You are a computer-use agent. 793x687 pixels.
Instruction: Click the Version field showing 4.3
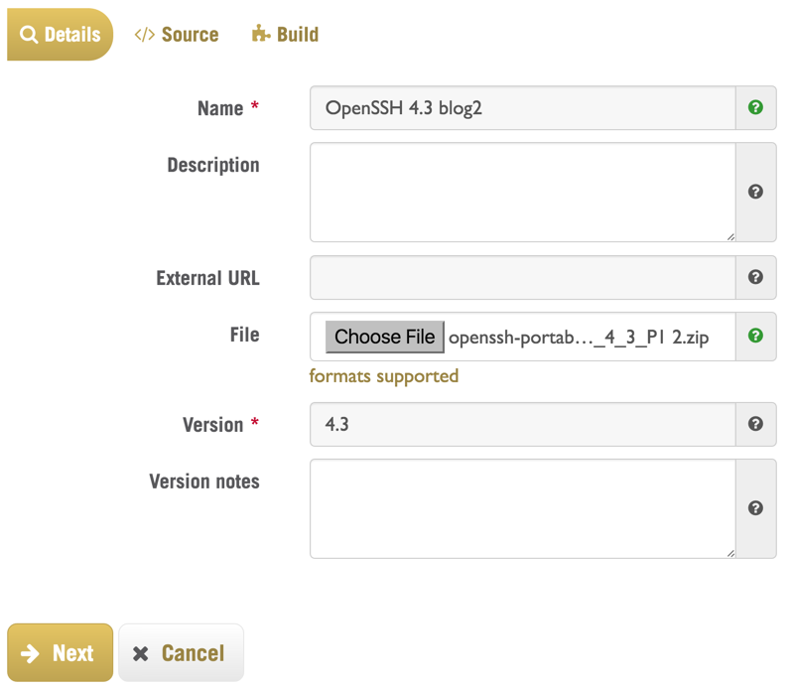click(523, 425)
